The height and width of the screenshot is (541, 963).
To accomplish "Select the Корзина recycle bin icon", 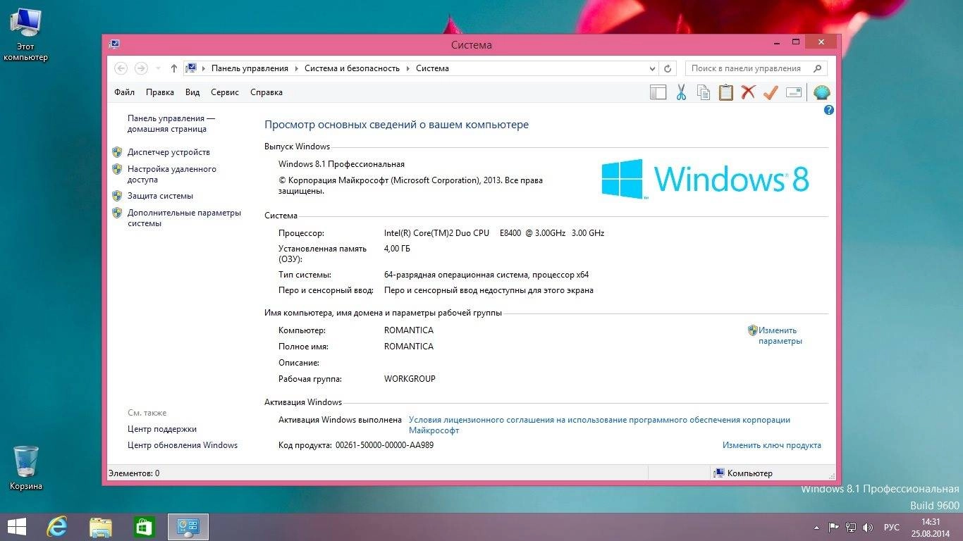I will pos(26,468).
